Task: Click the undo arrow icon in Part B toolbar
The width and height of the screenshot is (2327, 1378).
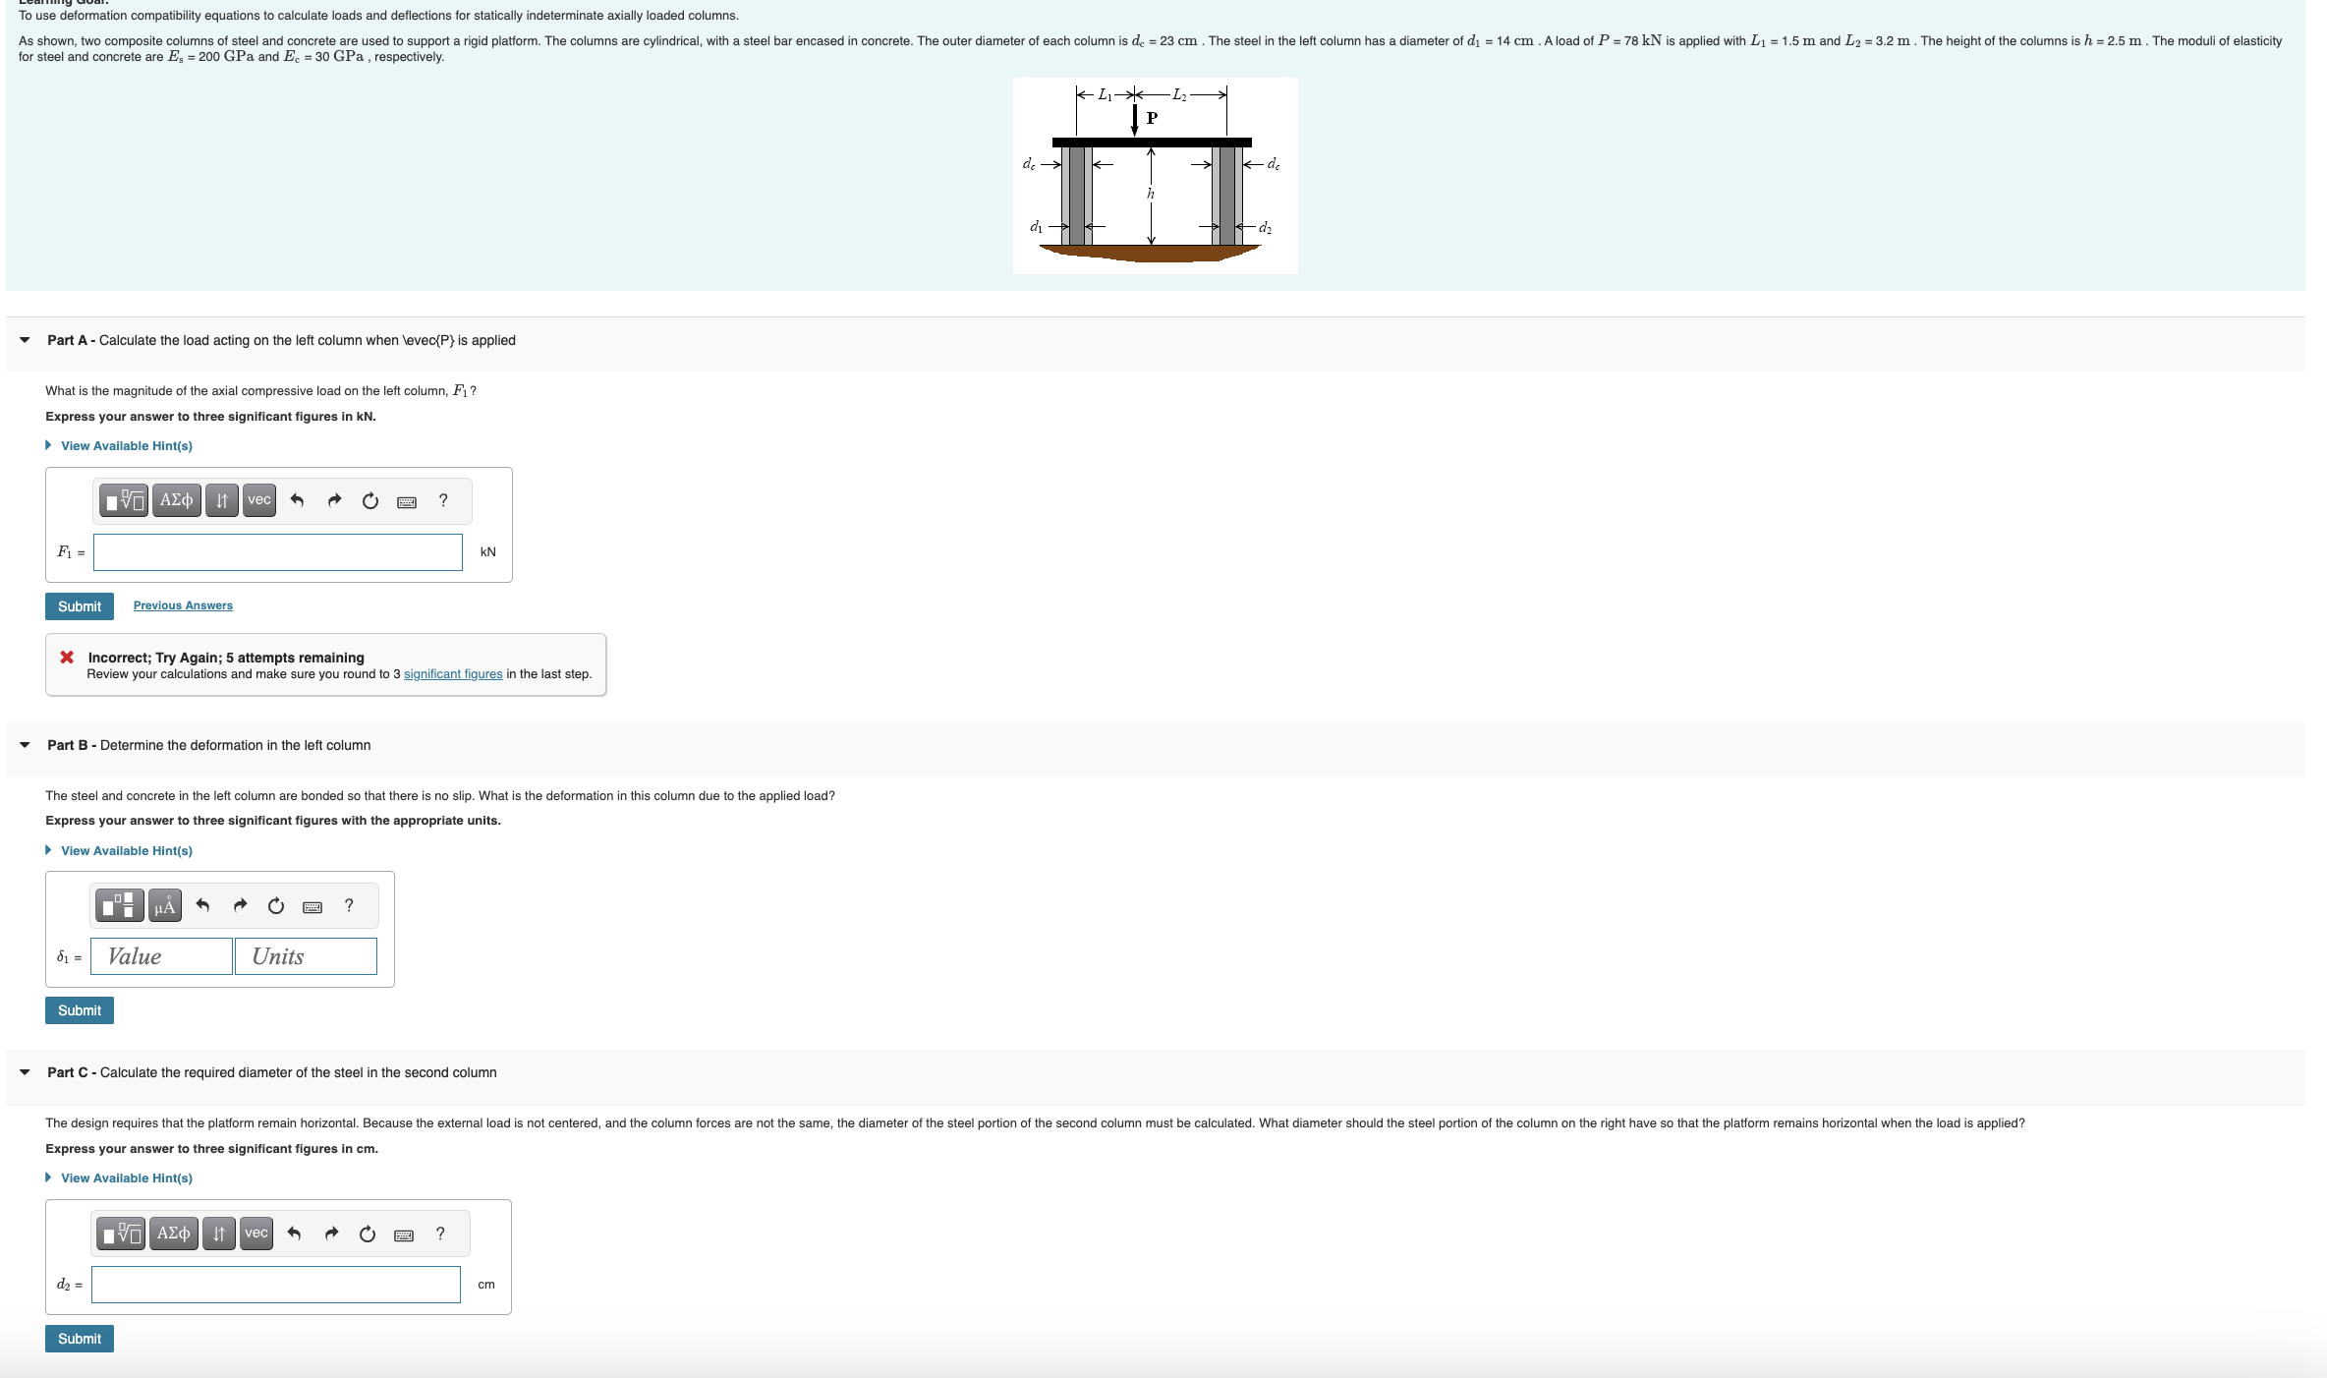Action: [x=200, y=904]
